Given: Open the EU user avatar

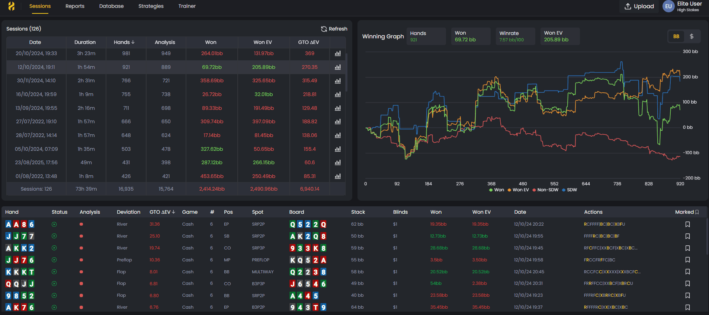Looking at the screenshot, I should pyautogui.click(x=668, y=6).
